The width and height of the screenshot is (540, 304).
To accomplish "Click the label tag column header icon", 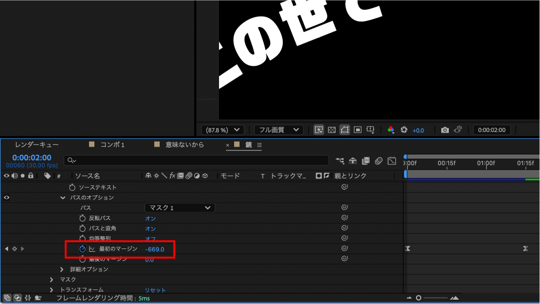I will click(47, 176).
